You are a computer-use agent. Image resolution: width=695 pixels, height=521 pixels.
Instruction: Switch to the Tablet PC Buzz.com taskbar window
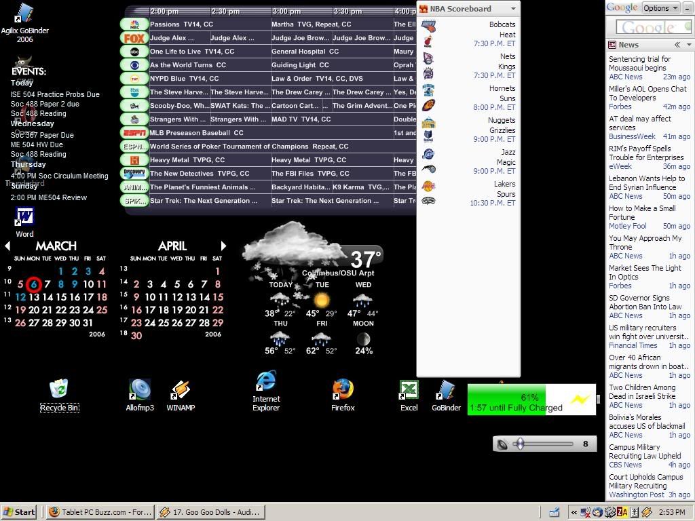[x=100, y=513]
